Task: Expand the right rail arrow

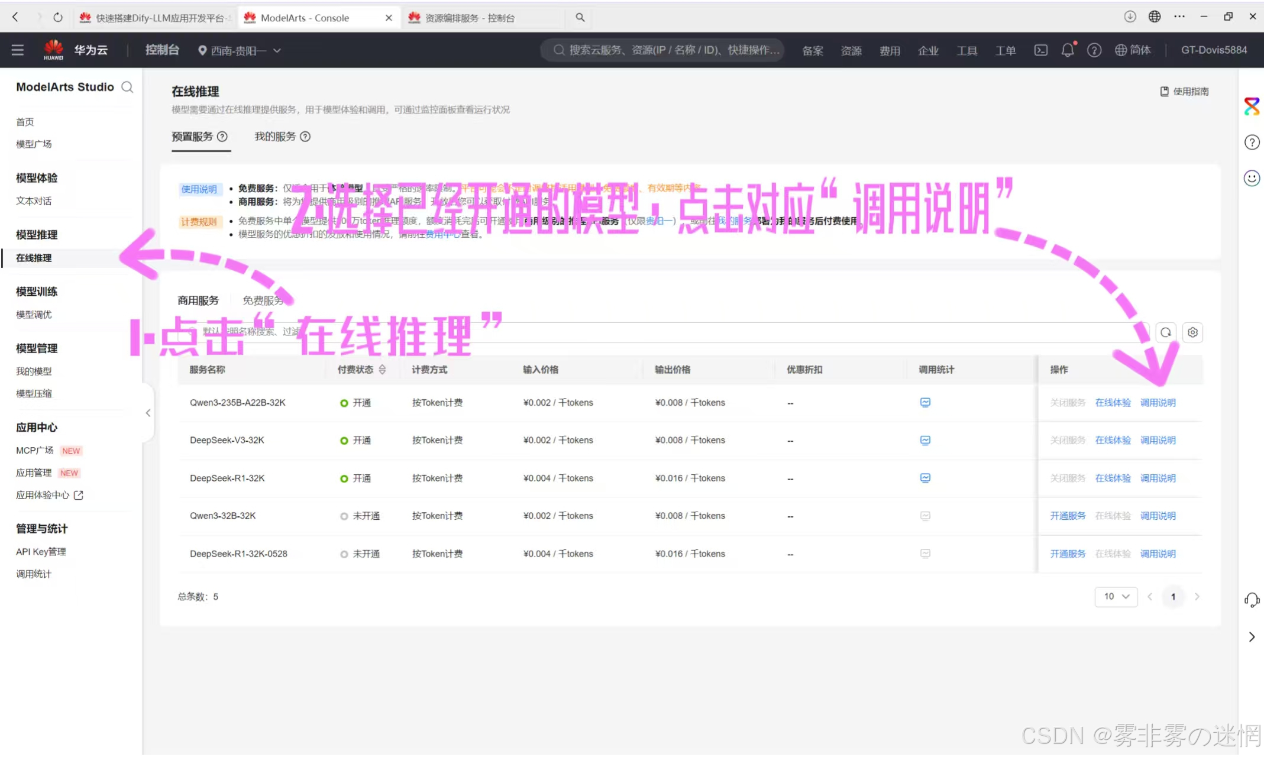Action: [x=1252, y=637]
